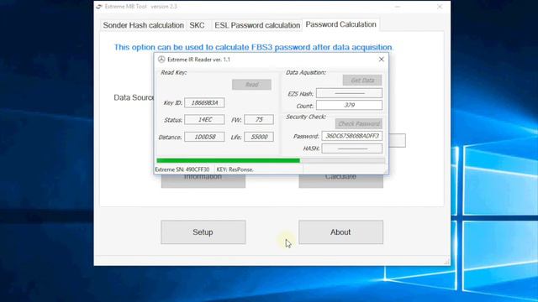Image resolution: width=538 pixels, height=302 pixels.
Task: Select the Password Calculation tab
Action: 340,24
